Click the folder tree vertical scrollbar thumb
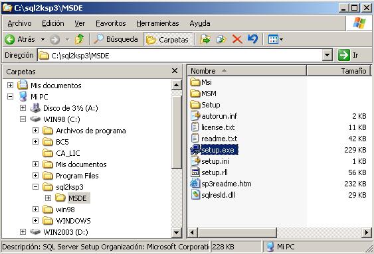Screen dimensions: 374x254 click(176, 133)
